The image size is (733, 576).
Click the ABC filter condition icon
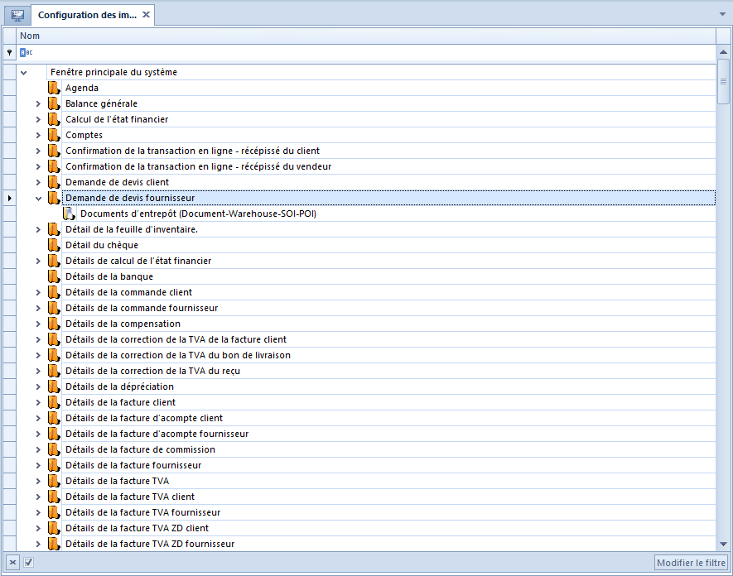(27, 53)
